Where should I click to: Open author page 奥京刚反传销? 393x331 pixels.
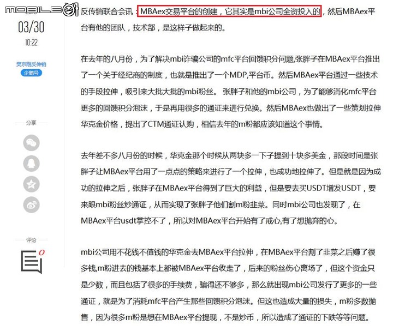(31, 64)
